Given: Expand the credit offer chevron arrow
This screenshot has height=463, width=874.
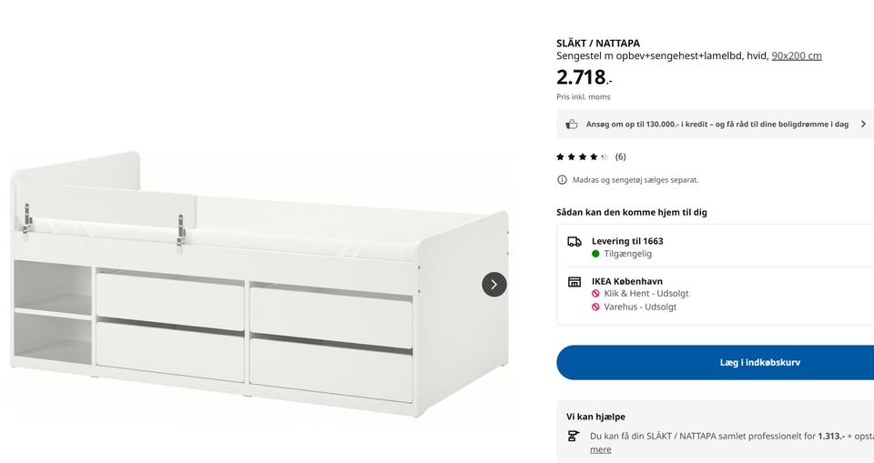Looking at the screenshot, I should point(863,125).
